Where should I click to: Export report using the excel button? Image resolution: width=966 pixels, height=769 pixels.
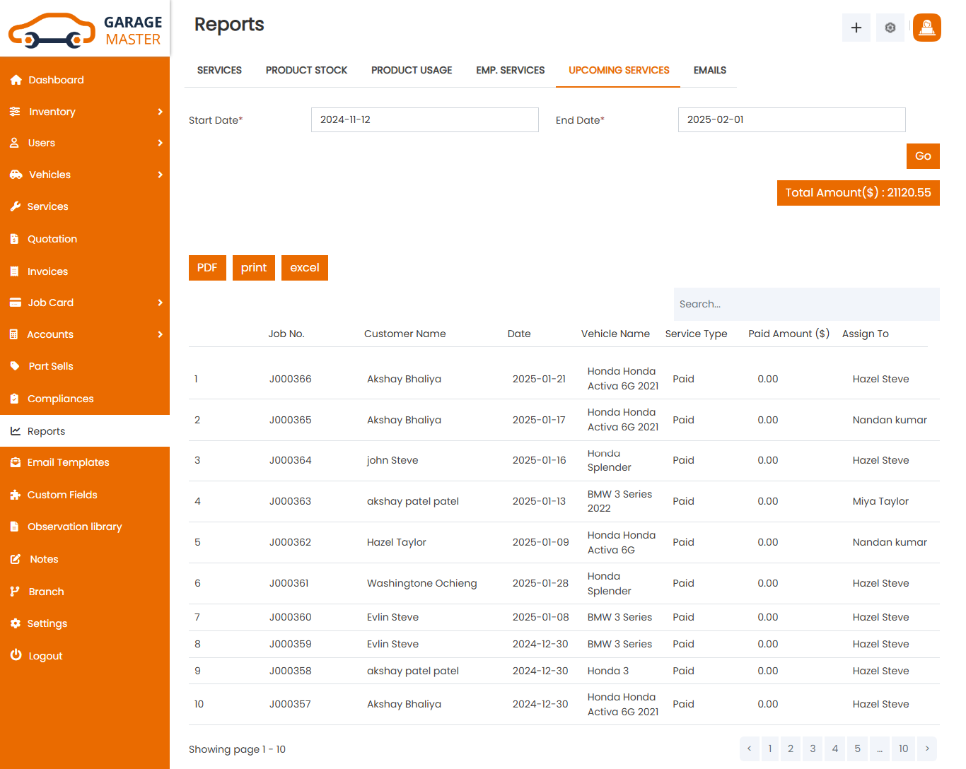coord(304,268)
